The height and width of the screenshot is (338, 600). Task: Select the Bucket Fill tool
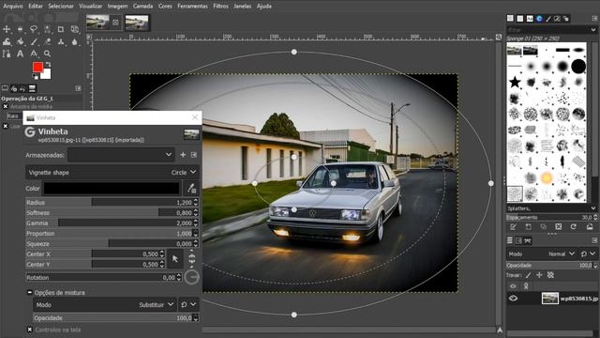tap(20, 41)
